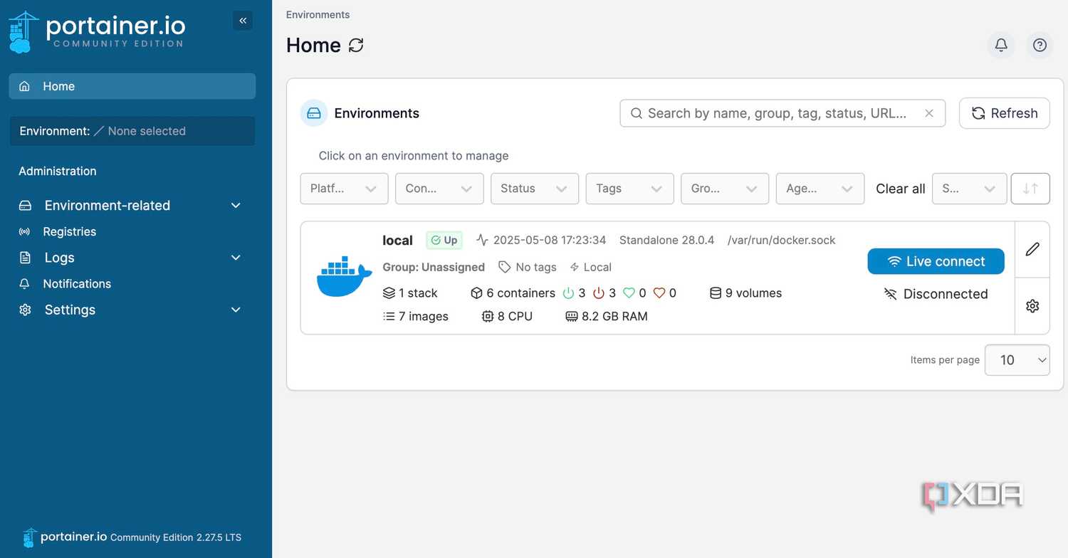Viewport: 1068px width, 558px height.
Task: Open the gear settings icon for local environment
Action: click(x=1032, y=306)
